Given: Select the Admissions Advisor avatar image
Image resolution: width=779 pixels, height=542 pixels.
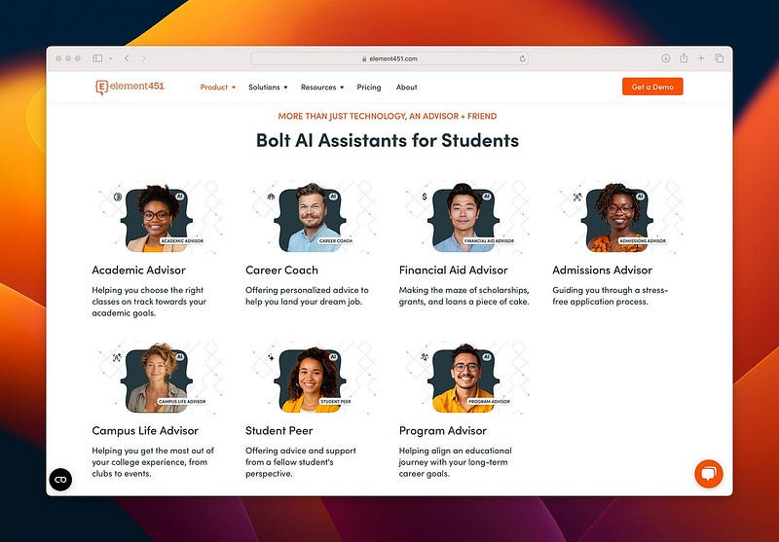Looking at the screenshot, I should point(617,218).
